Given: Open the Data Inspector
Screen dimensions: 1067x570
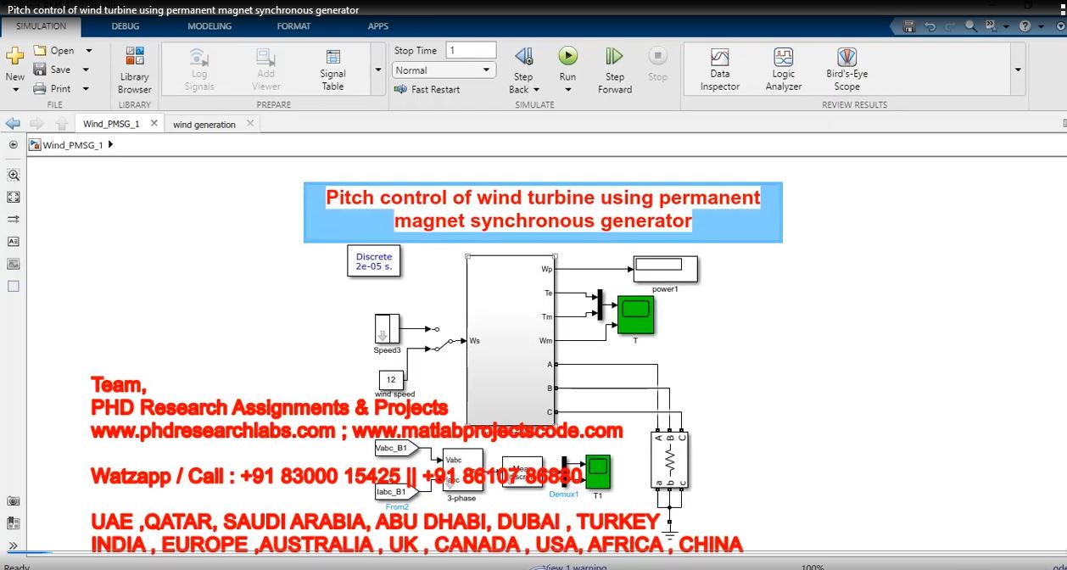Looking at the screenshot, I should click(x=719, y=68).
